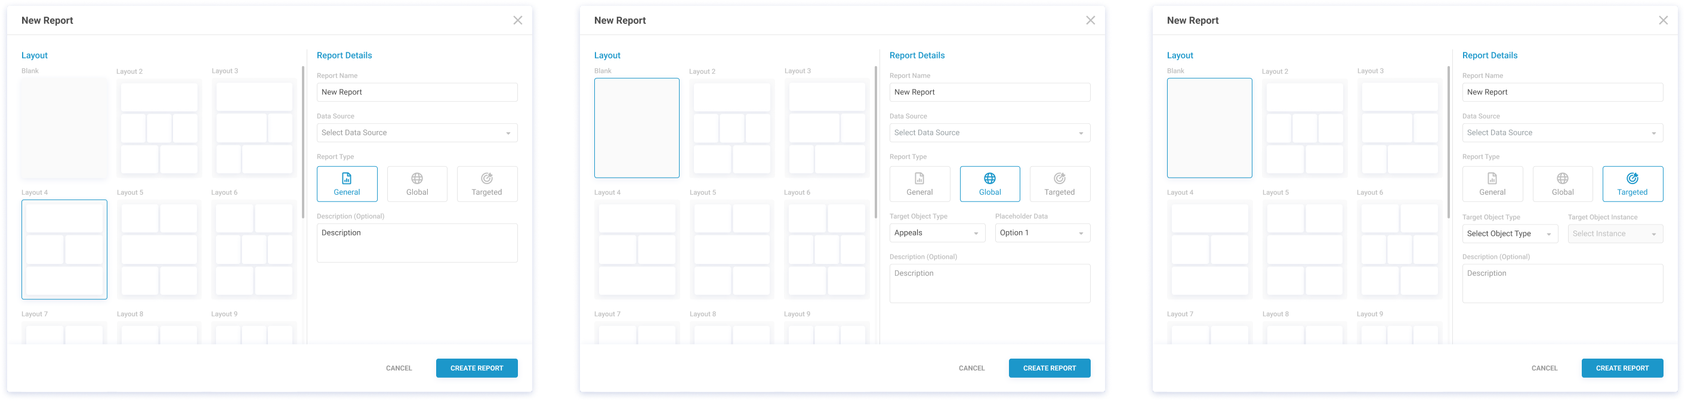Click the highlighted Targeted icon in the right dialog
The image size is (1685, 401).
click(x=1632, y=178)
